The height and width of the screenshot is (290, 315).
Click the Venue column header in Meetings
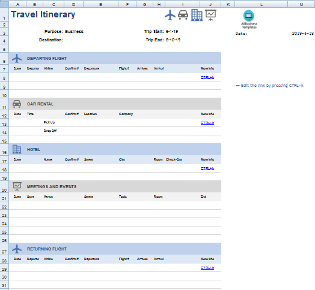(48, 197)
